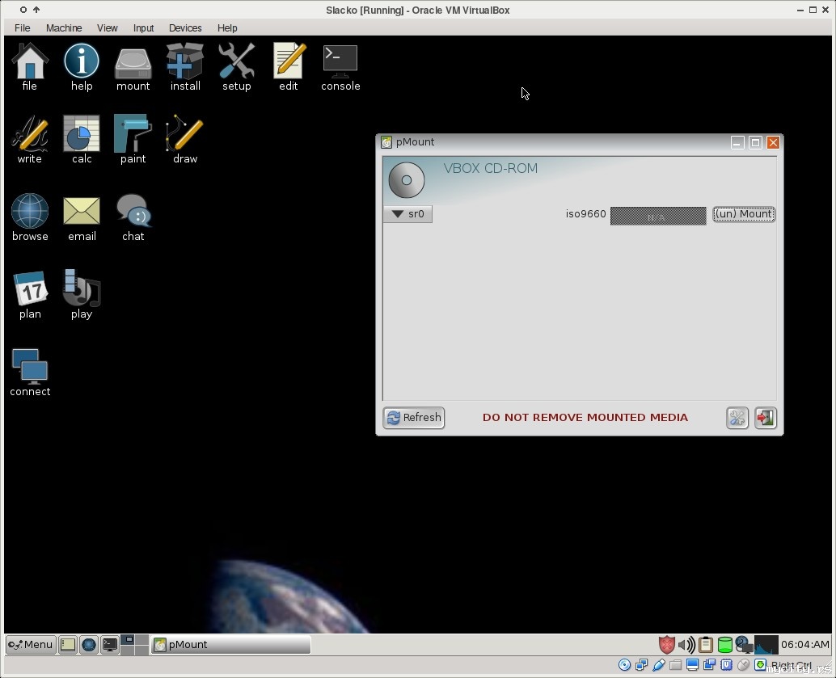Screen dimensions: 836x678
Task: Close the pMount window
Action: point(773,142)
